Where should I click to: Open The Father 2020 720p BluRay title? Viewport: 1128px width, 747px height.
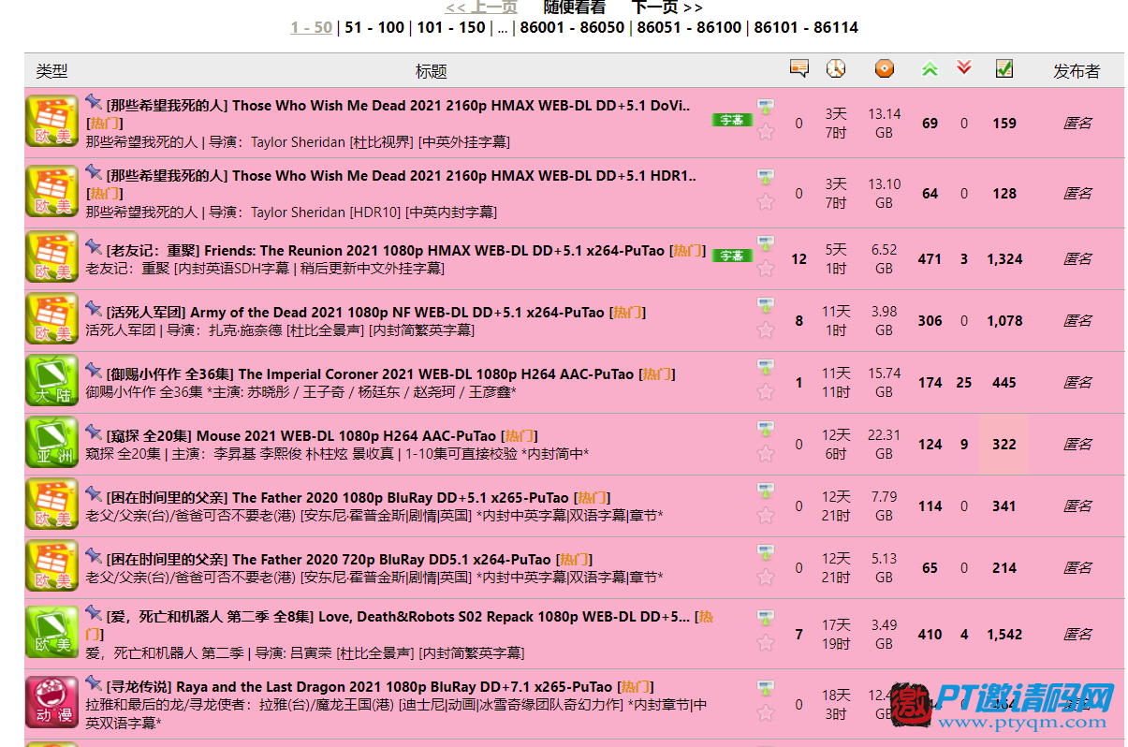329,560
